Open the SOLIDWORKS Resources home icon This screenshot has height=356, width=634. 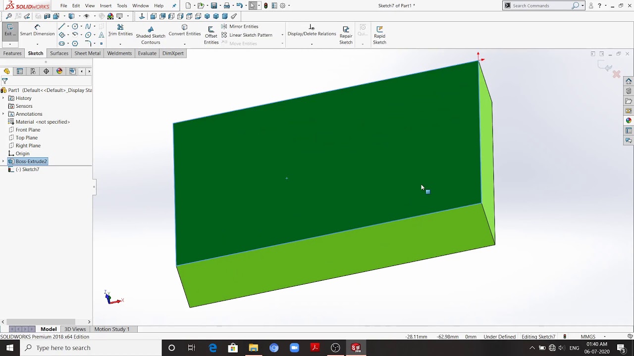(629, 81)
